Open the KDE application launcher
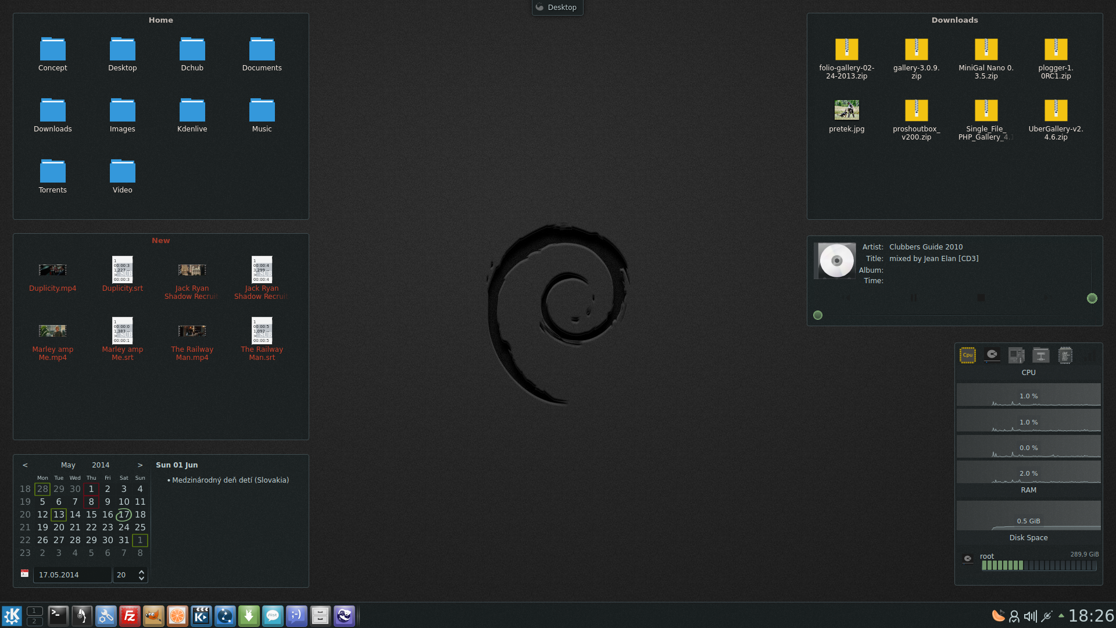This screenshot has height=628, width=1116. click(x=12, y=616)
